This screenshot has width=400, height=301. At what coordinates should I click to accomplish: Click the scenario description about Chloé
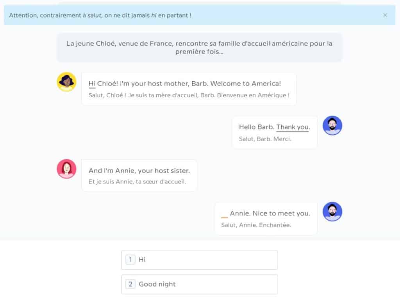(199, 47)
